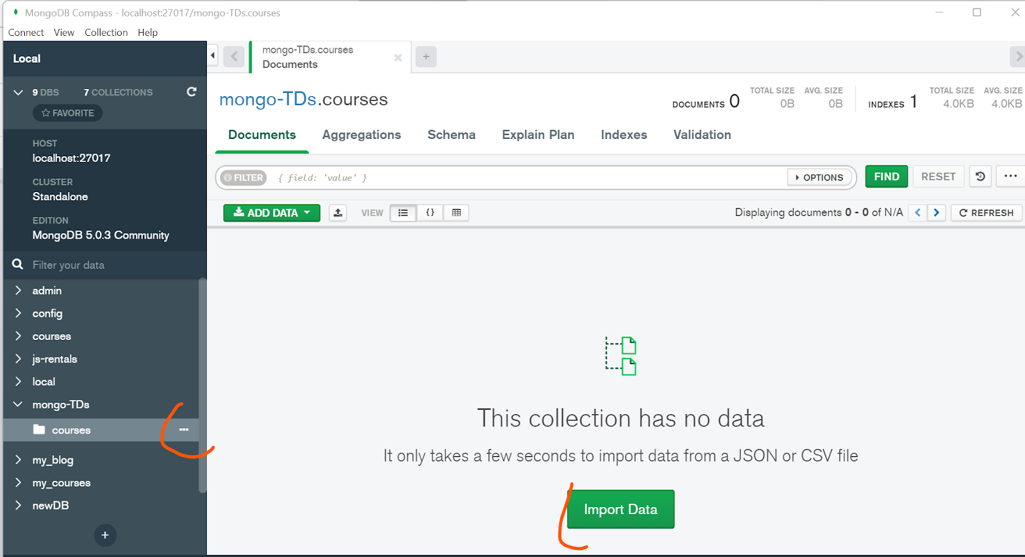1025x557 pixels.
Task: Switch to the Validation tab
Action: pyautogui.click(x=702, y=135)
